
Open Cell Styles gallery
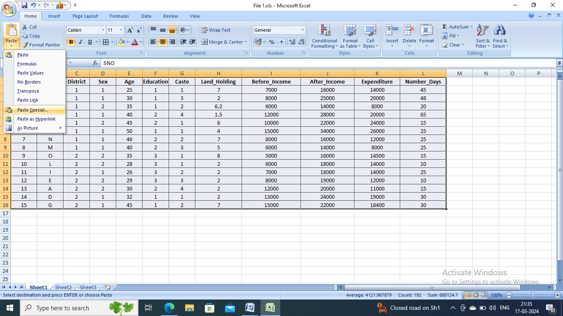pos(370,37)
